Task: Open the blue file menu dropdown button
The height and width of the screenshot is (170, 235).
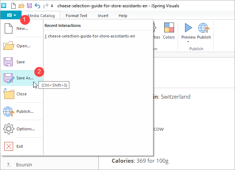Action: pyautogui.click(x=11, y=15)
